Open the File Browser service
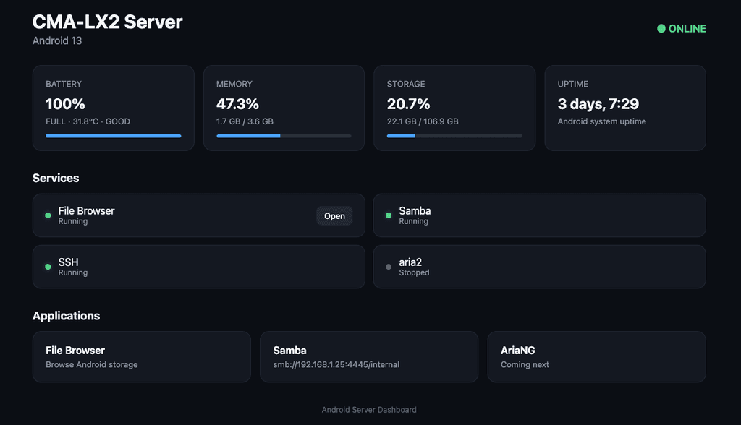Screen dimensions: 741x425 [334, 216]
